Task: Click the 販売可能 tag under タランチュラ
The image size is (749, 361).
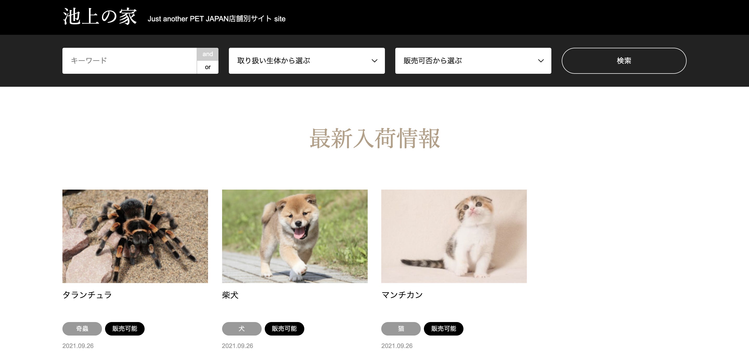Action: point(125,329)
